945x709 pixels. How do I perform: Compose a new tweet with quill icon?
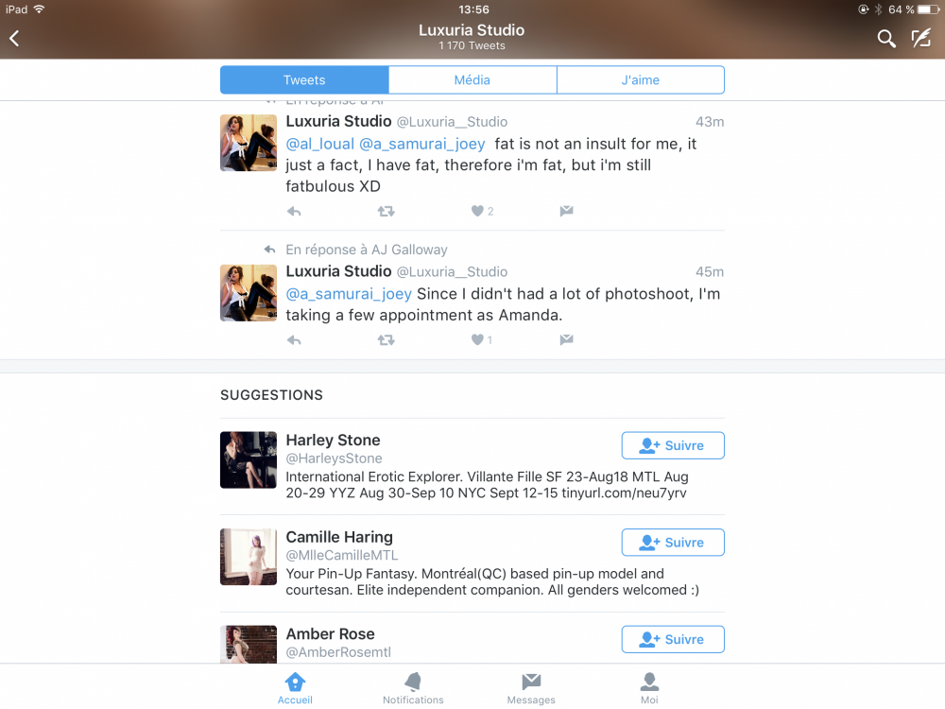click(x=920, y=39)
